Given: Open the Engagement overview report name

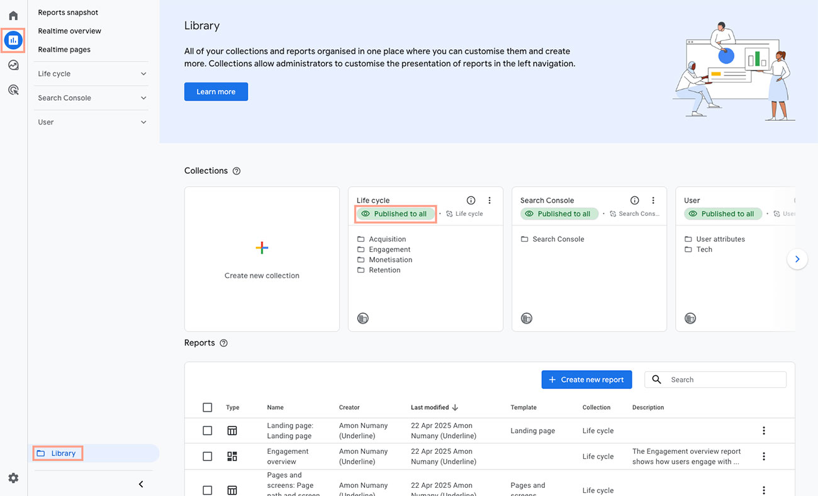Looking at the screenshot, I should point(288,456).
